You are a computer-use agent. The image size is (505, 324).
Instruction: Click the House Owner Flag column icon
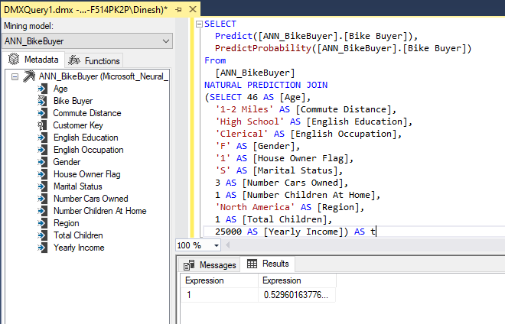coord(42,174)
